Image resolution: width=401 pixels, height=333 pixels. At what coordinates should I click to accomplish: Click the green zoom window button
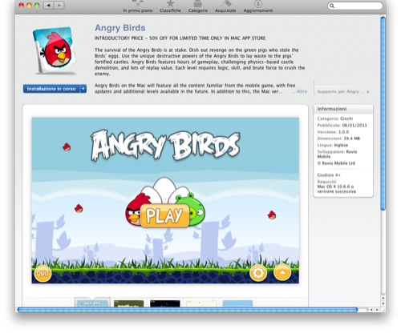tap(37, 5)
